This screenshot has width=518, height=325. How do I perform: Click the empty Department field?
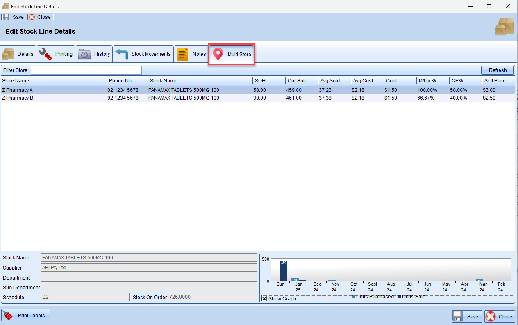149,277
